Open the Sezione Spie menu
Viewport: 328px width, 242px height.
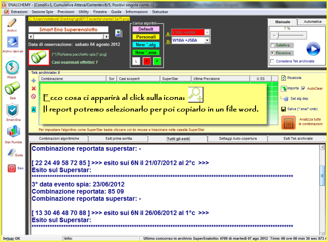42,12
